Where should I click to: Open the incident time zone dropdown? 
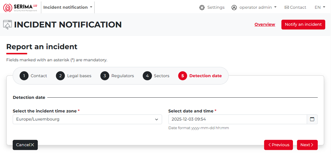click(x=87, y=119)
